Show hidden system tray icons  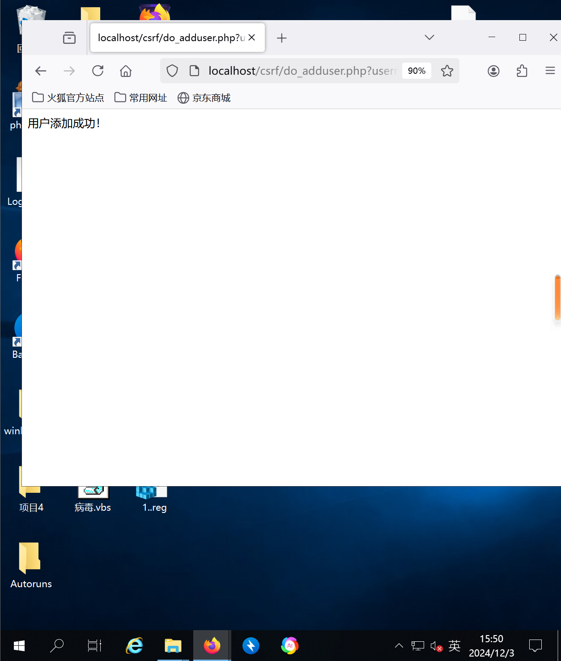click(x=399, y=646)
